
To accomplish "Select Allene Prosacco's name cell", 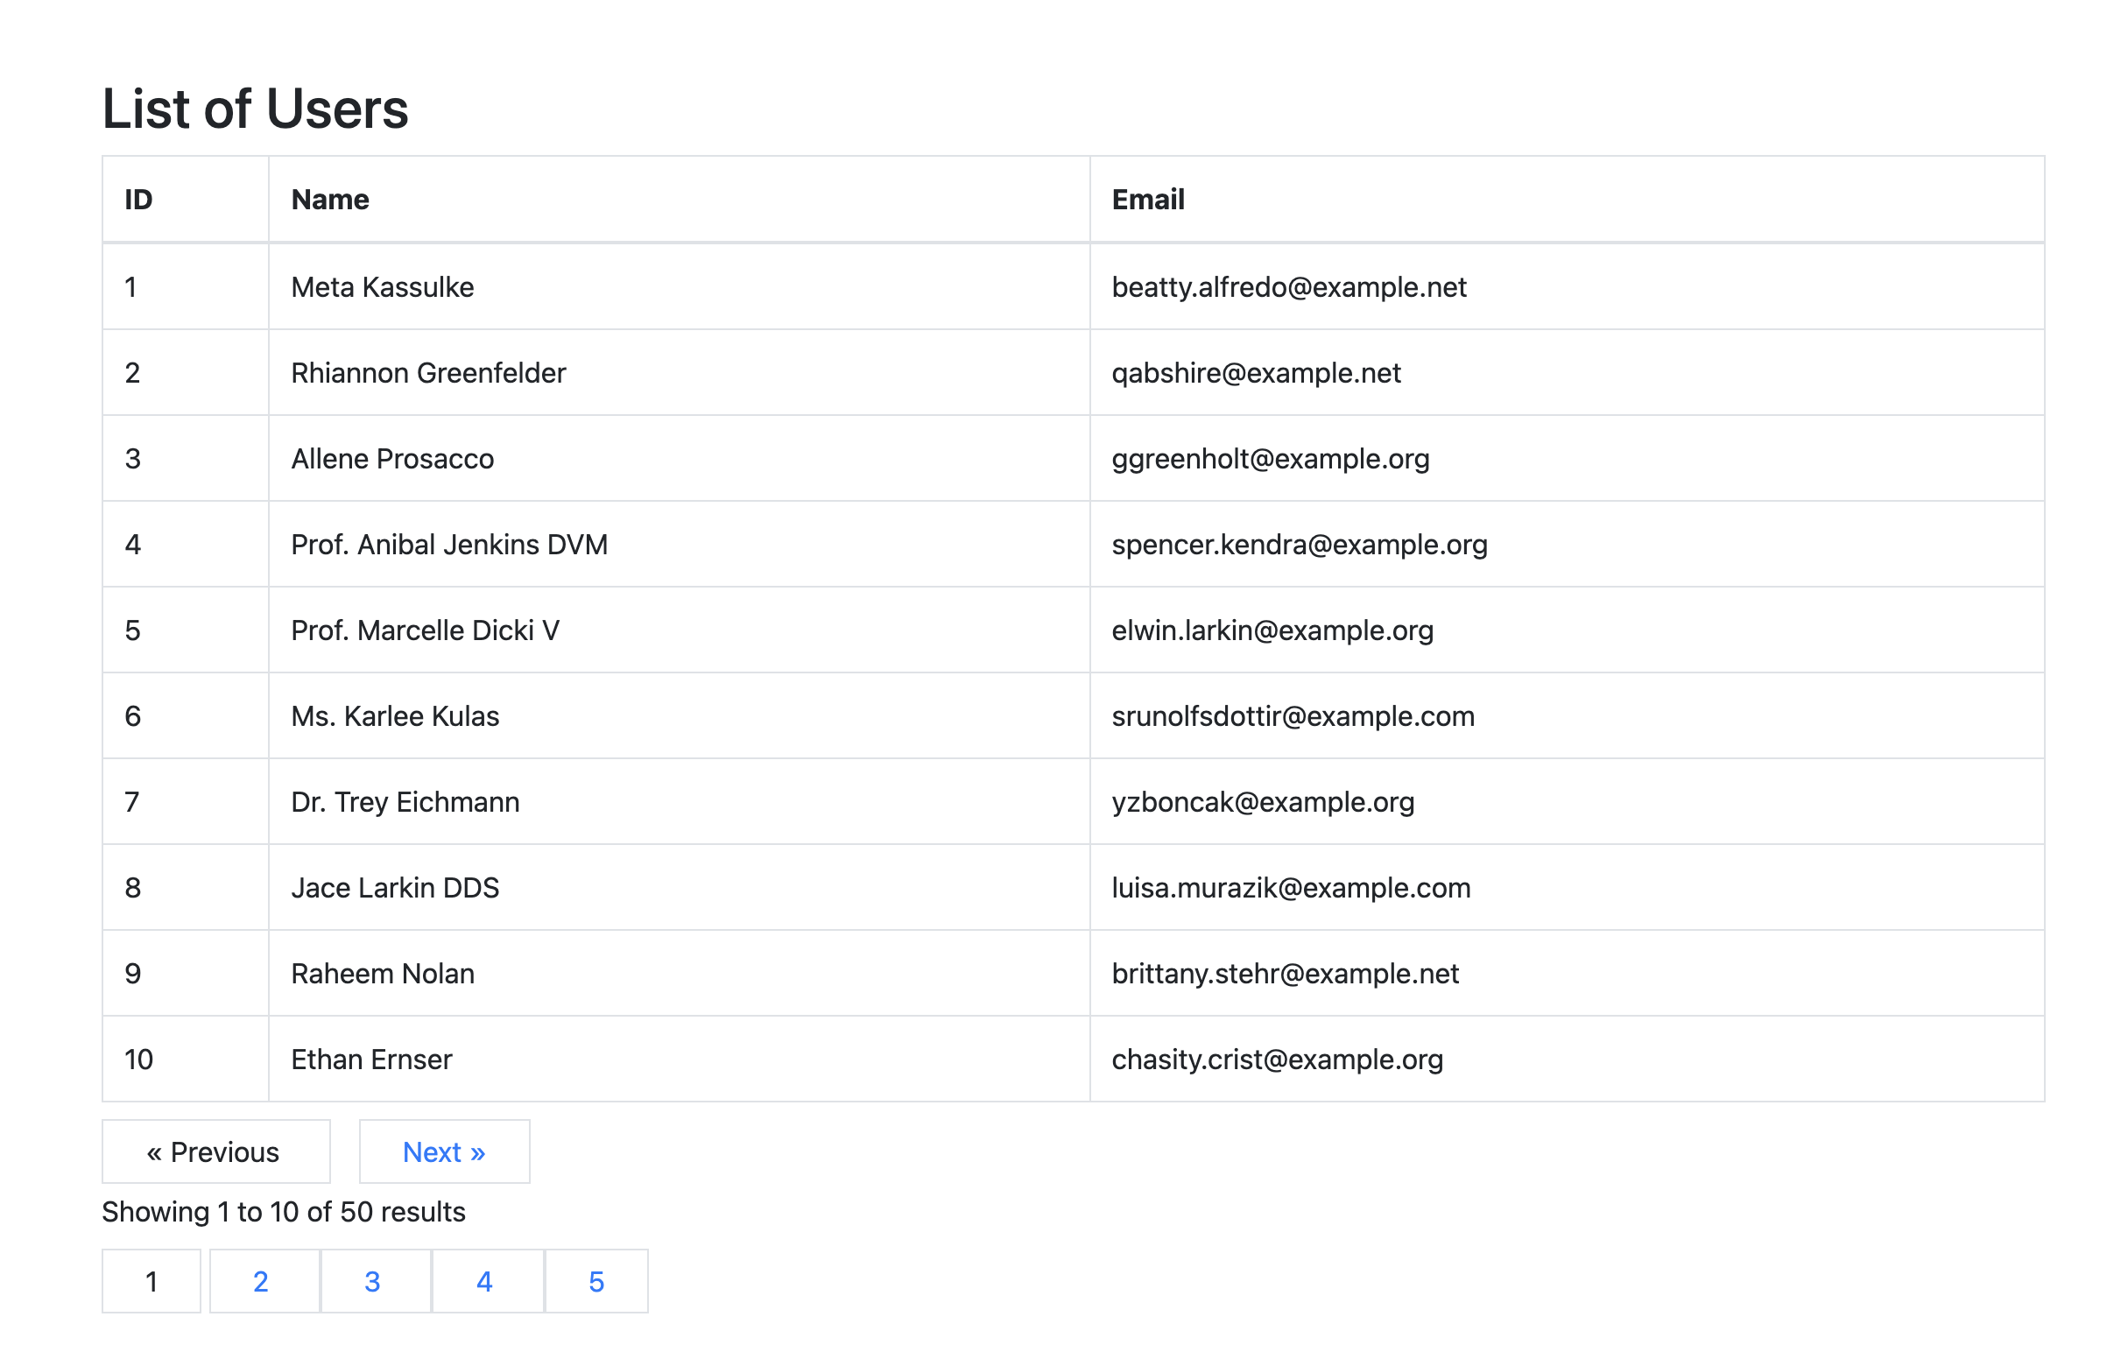I will (392, 459).
